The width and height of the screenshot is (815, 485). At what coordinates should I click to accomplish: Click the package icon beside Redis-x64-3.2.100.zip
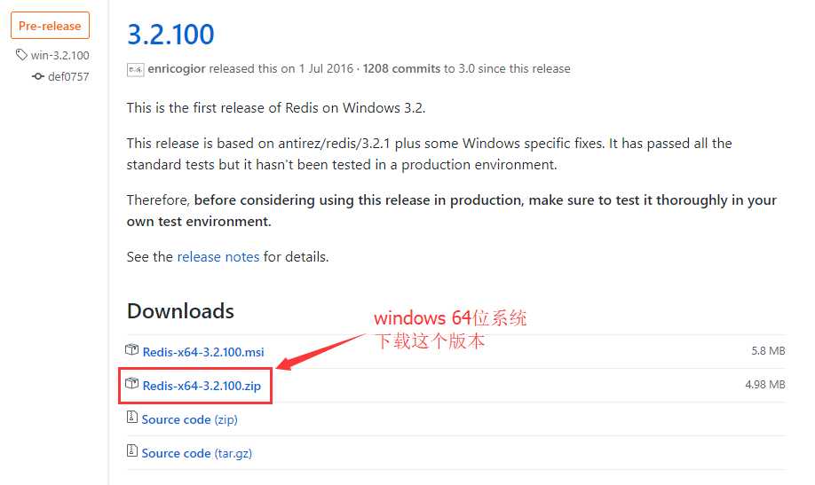tap(132, 385)
